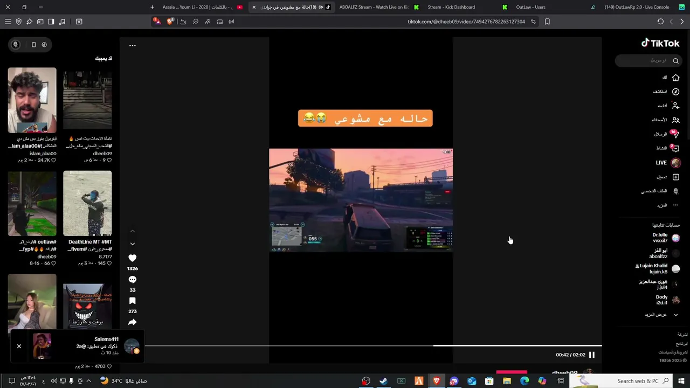690x388 pixels.
Task: Open the Activity inbox icon
Action: pos(675,148)
